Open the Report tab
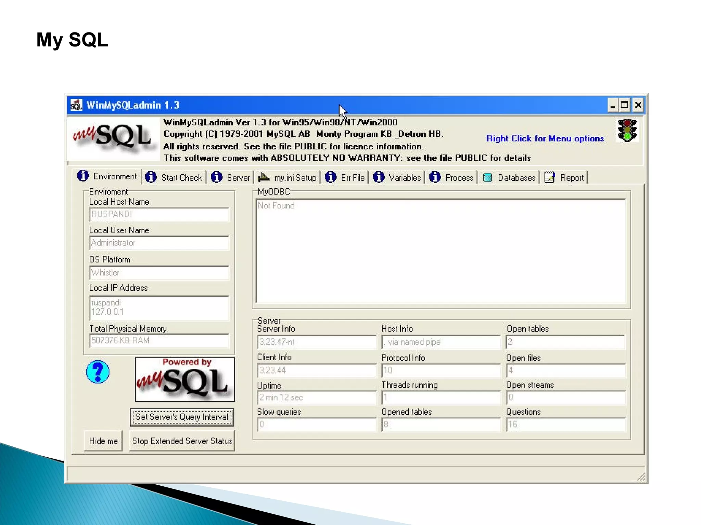Screen dimensions: 701x525 (x=564, y=177)
